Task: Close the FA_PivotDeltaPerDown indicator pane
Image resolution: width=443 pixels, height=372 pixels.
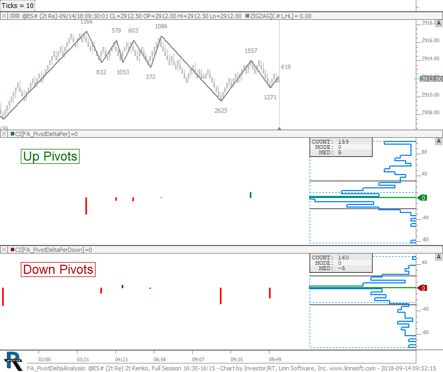Action: click(x=4, y=249)
